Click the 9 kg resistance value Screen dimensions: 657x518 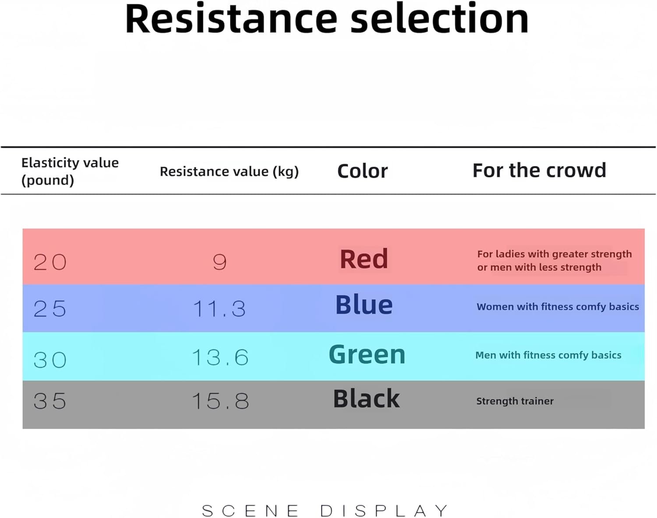click(219, 262)
